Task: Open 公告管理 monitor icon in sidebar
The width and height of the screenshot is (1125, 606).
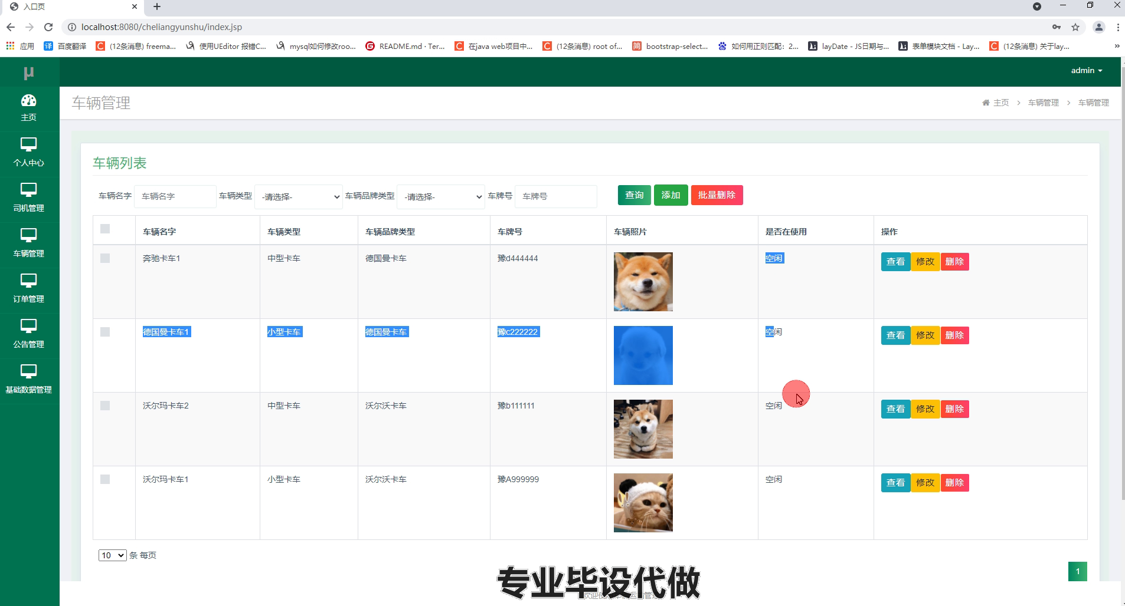Action: point(28,326)
